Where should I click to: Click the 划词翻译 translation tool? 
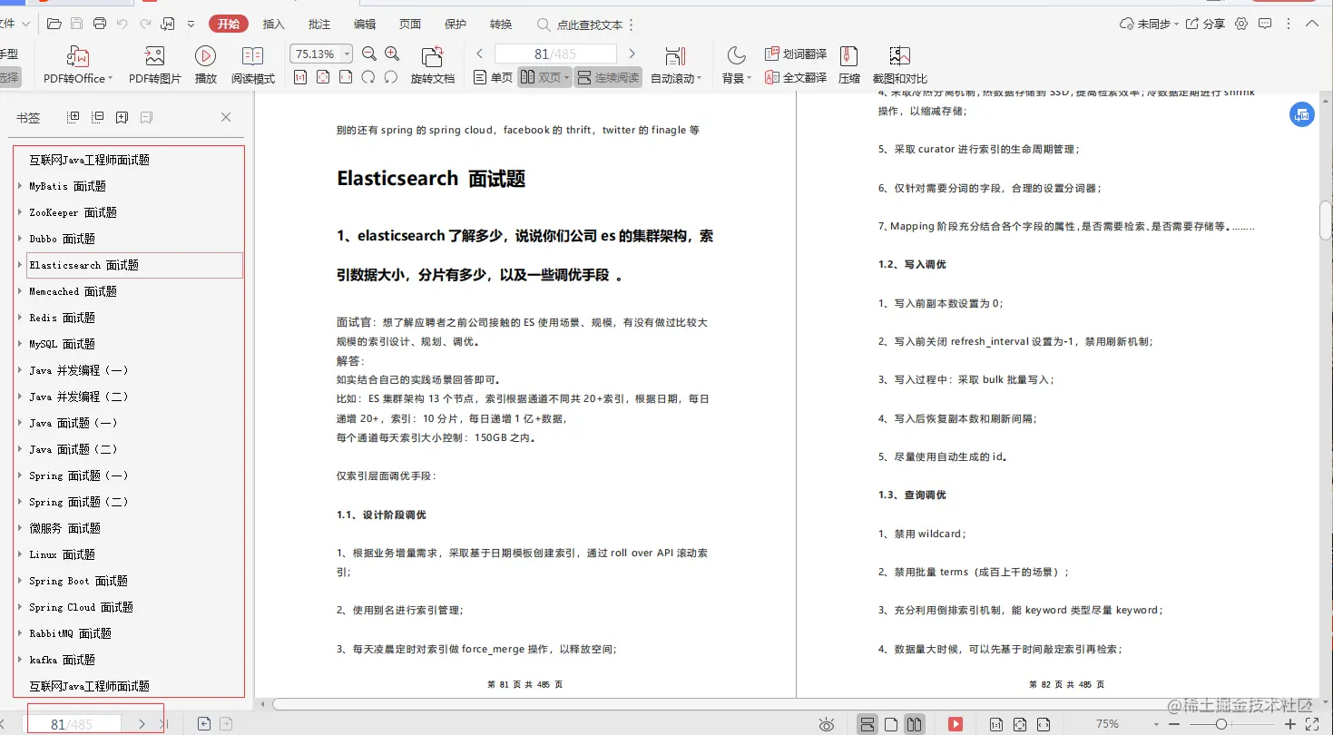click(795, 54)
